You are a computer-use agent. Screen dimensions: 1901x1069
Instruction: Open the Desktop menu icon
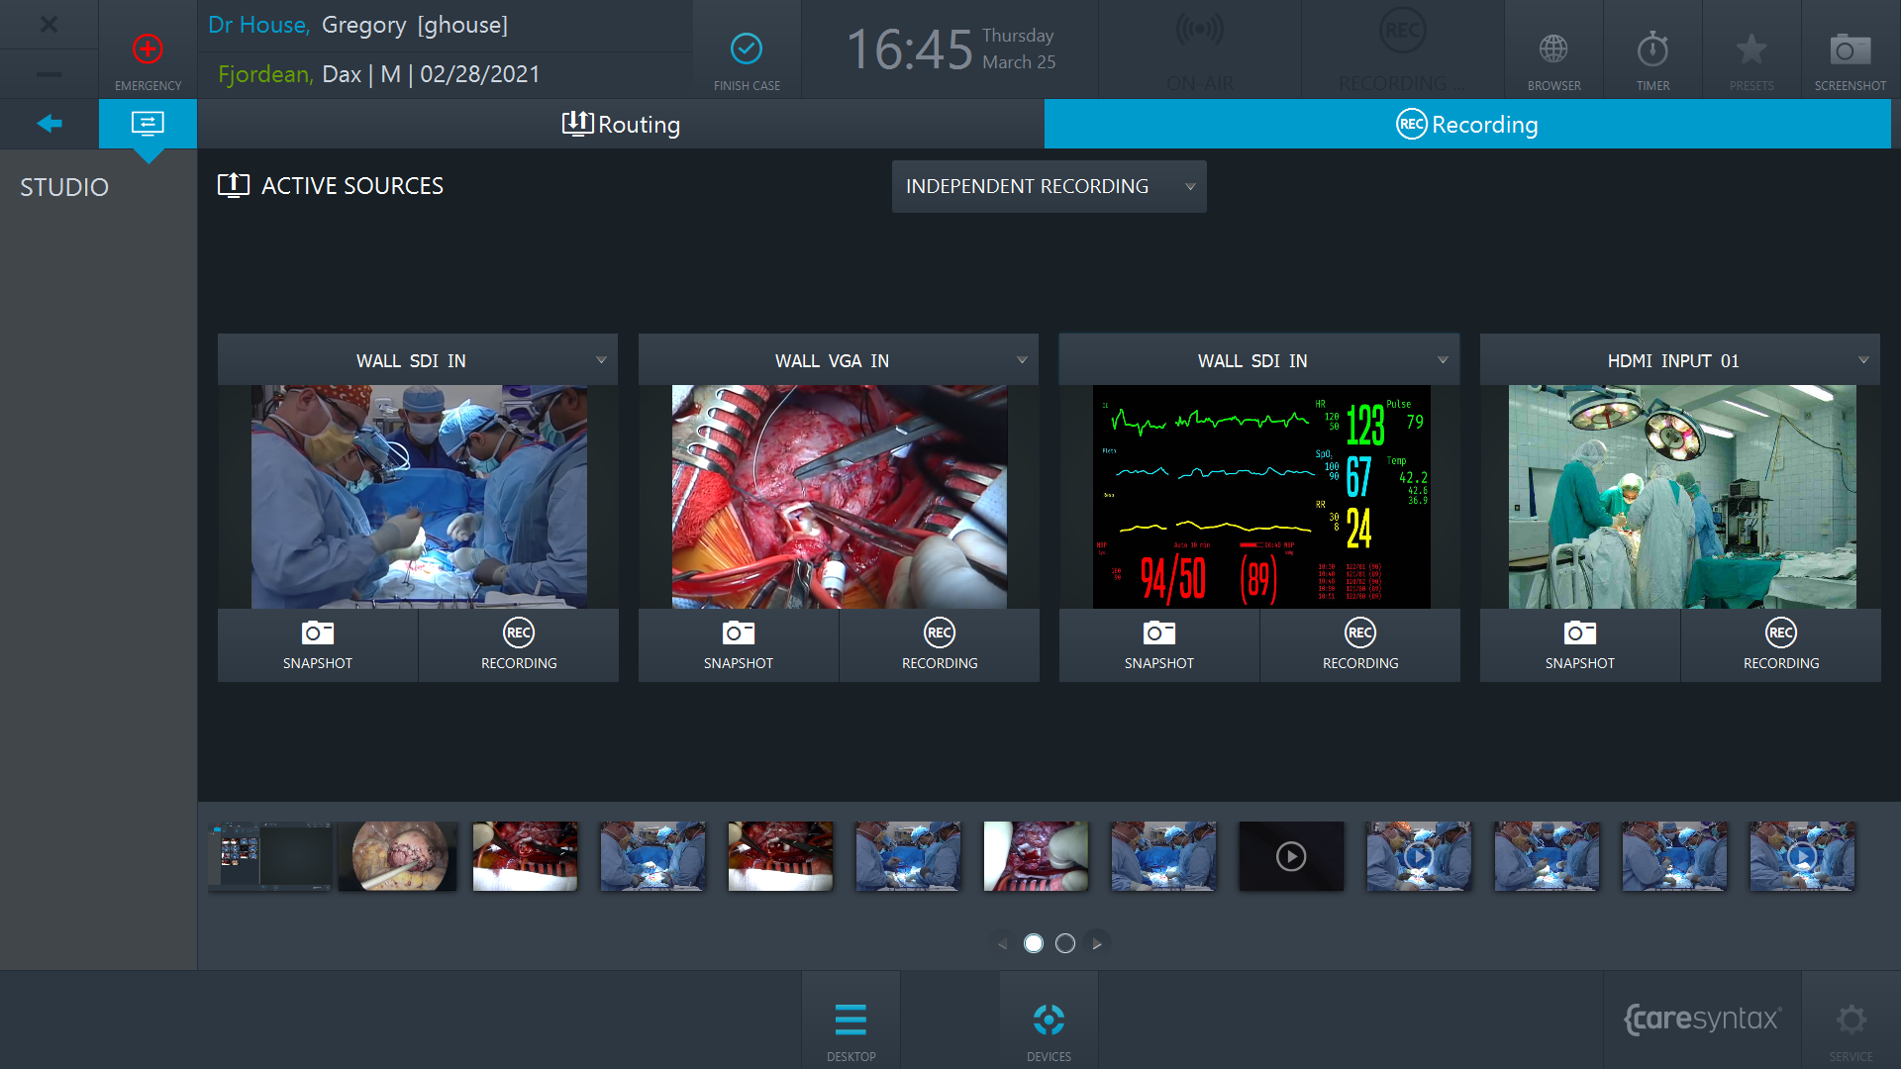(850, 1020)
